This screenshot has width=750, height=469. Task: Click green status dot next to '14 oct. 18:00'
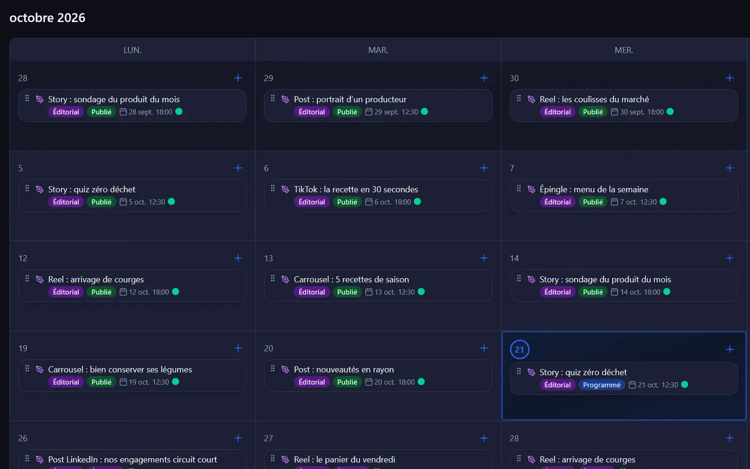(667, 292)
